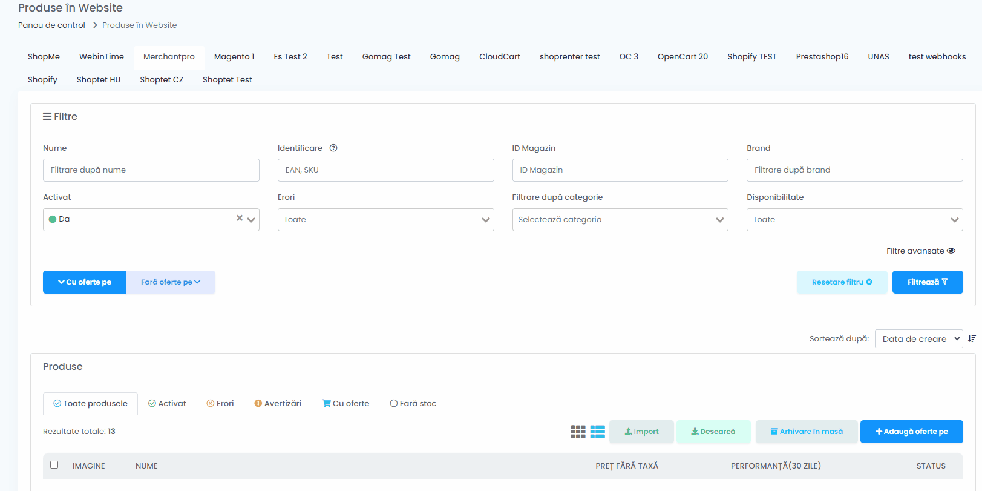Open the Magento 1 store tab
Image resolution: width=982 pixels, height=491 pixels.
[x=234, y=56]
